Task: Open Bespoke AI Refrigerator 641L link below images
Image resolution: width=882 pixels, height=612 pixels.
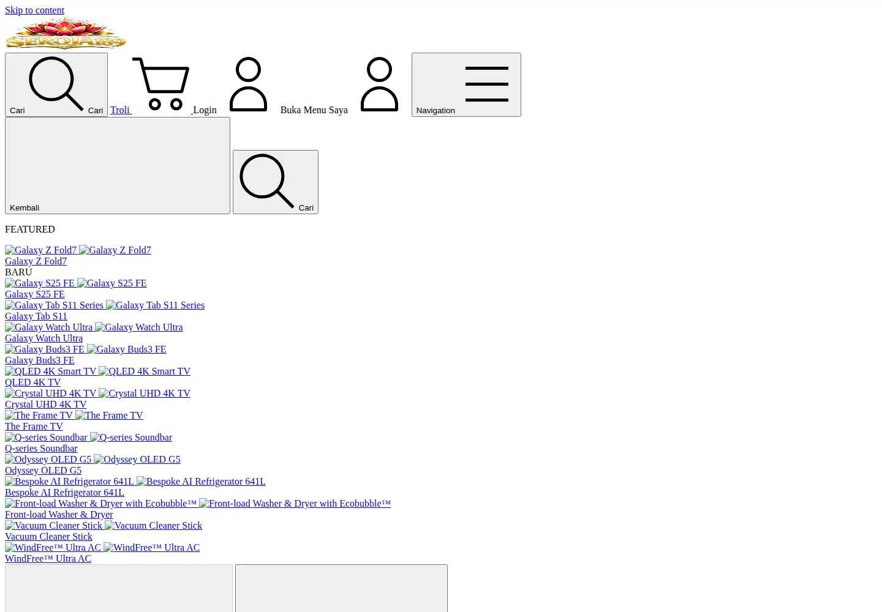Action: (64, 492)
